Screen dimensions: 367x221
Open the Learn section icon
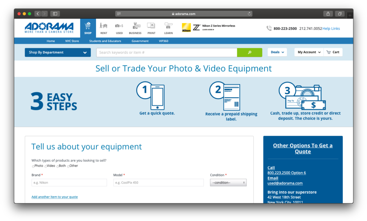coord(168,26)
